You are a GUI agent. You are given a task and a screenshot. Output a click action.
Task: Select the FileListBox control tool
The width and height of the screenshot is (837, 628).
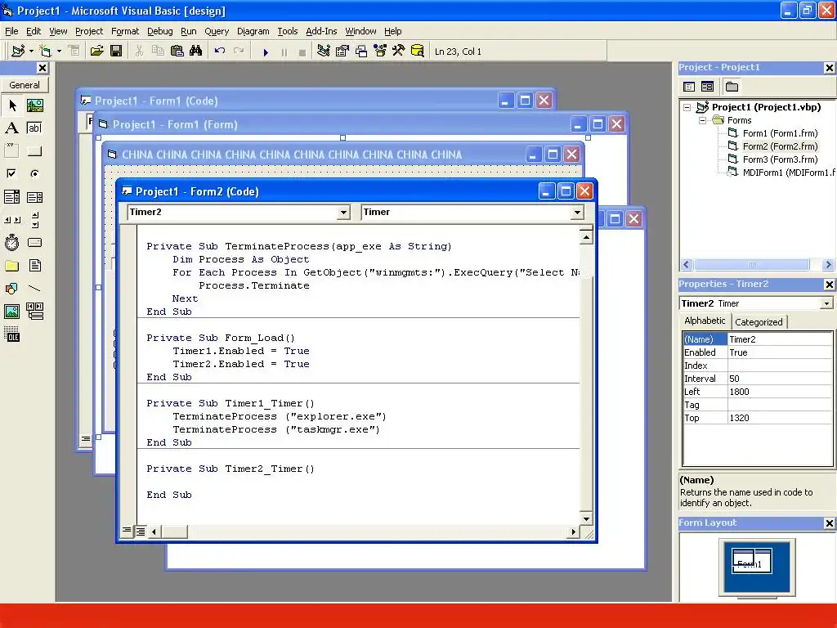35,266
